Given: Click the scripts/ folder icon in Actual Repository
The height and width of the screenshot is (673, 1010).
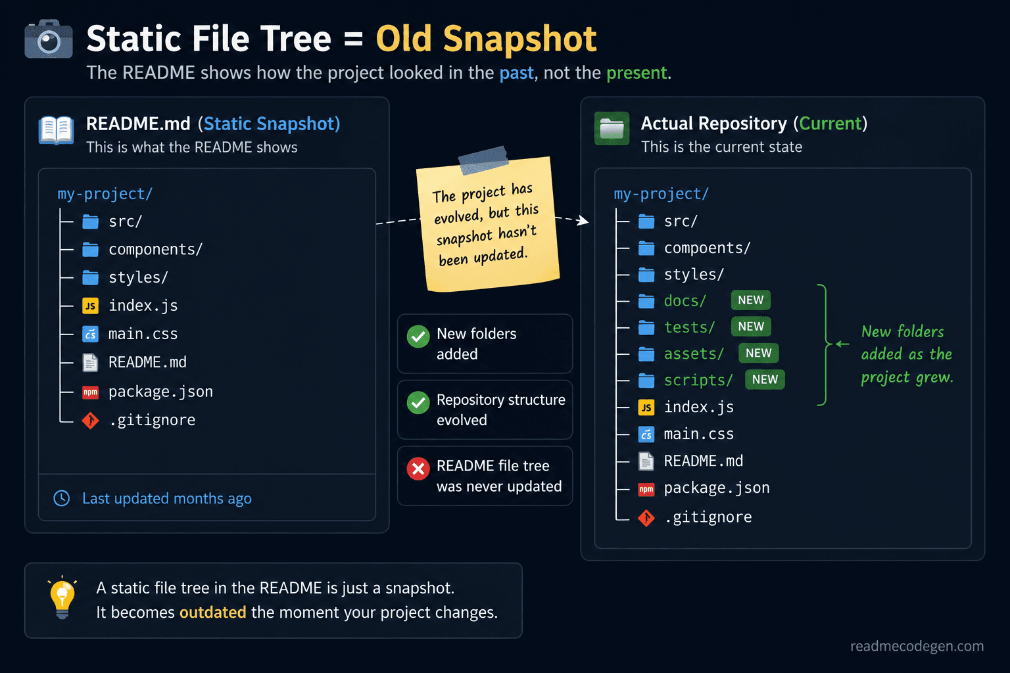Looking at the screenshot, I should [646, 381].
